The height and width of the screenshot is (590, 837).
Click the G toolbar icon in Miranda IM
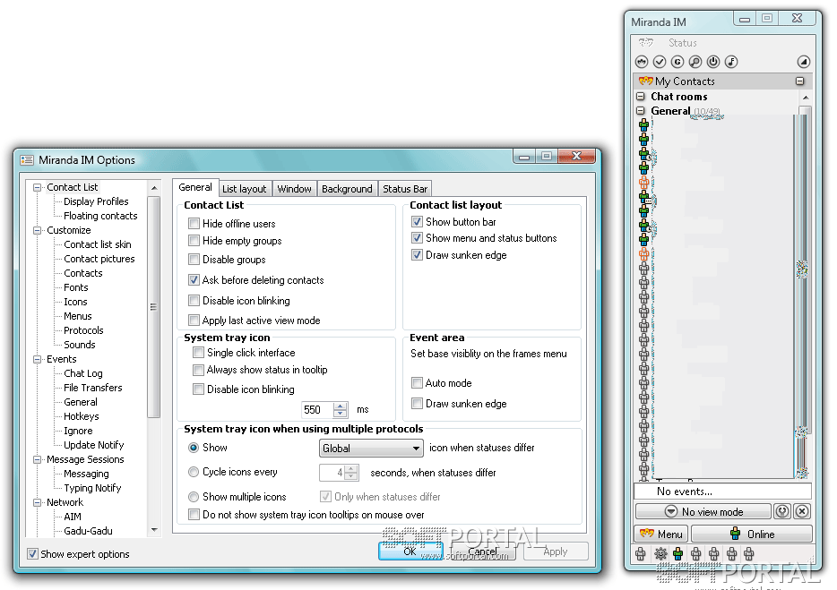pyautogui.click(x=677, y=62)
